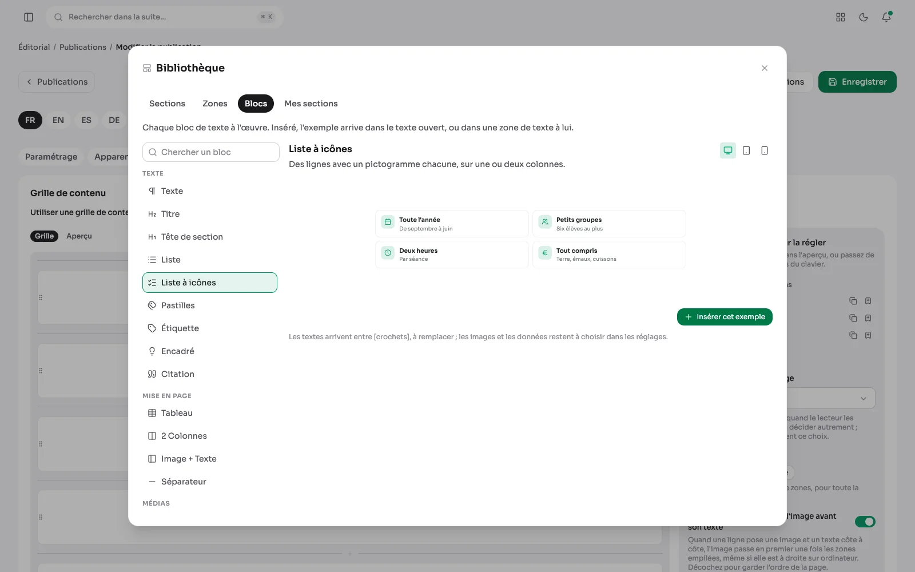Choose the Texte block
This screenshot has height=572, width=915.
[x=210, y=191]
